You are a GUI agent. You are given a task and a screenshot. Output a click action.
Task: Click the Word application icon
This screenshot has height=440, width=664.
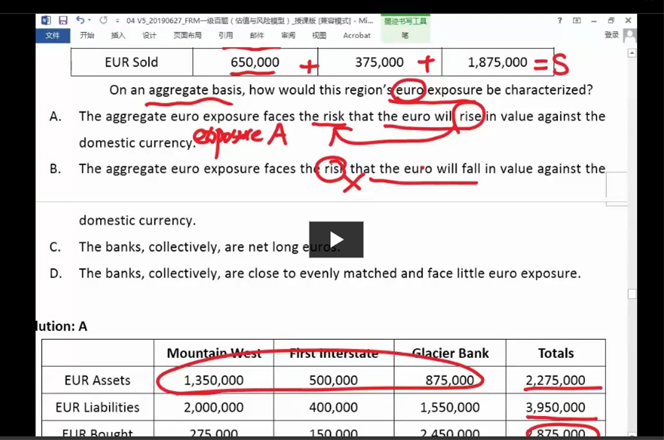click(46, 20)
